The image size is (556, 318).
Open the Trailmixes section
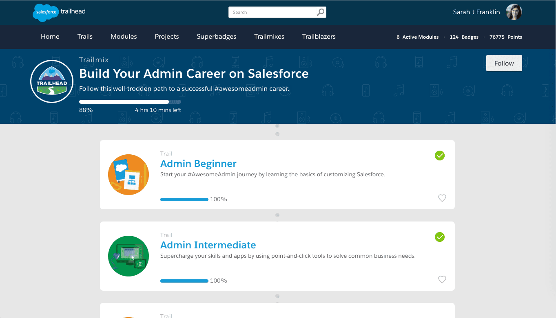point(269,37)
